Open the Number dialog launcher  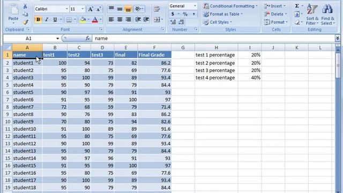(196, 29)
